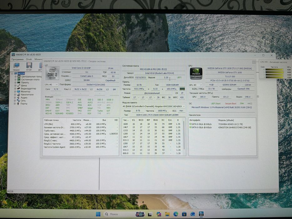Click the green icon beside KINGSTON SATA drive
This screenshot has width=292, height=219.
[190, 127]
